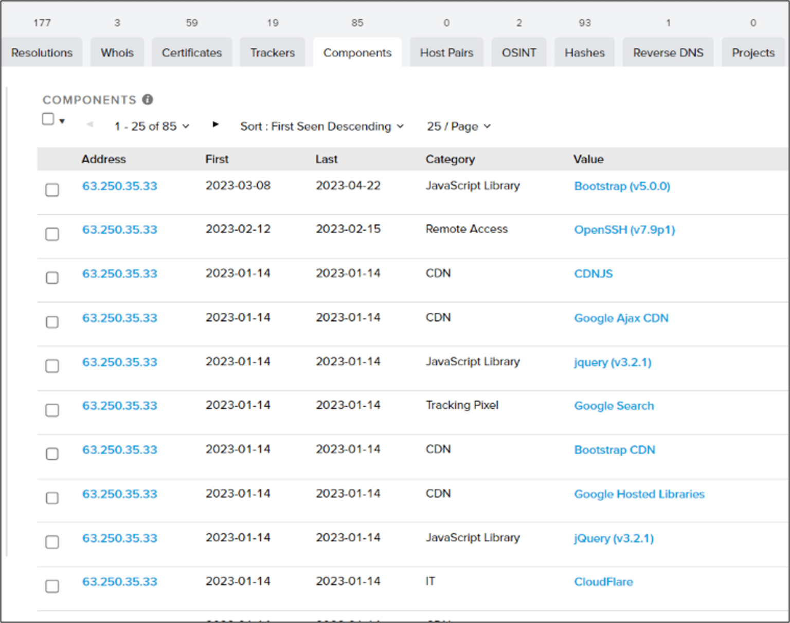Switch to the Trackers tab
Image resolution: width=790 pixels, height=623 pixels.
click(x=273, y=52)
